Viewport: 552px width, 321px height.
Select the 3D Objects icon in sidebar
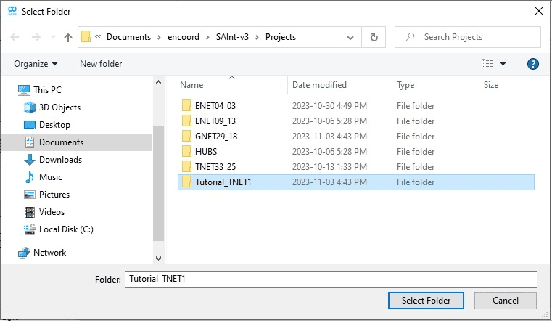click(30, 107)
